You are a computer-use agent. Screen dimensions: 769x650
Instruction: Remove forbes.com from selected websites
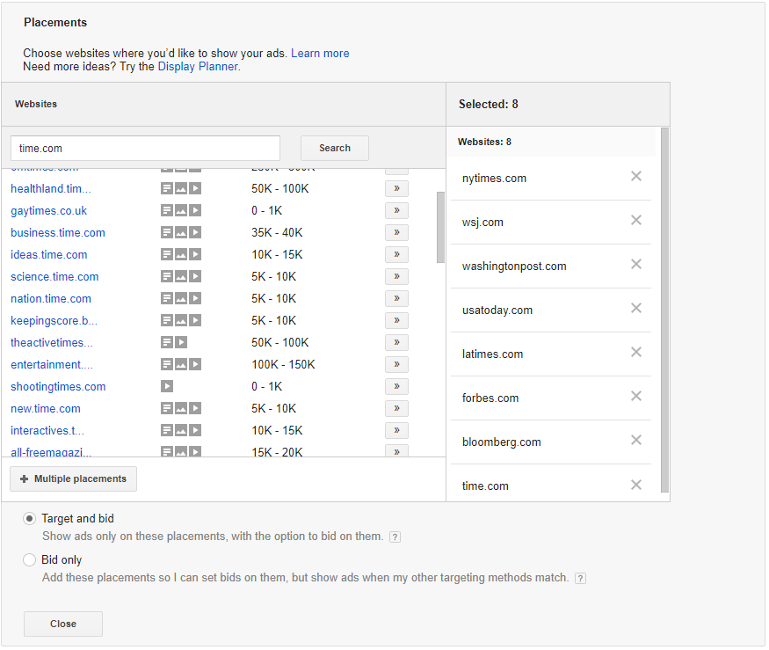point(636,397)
